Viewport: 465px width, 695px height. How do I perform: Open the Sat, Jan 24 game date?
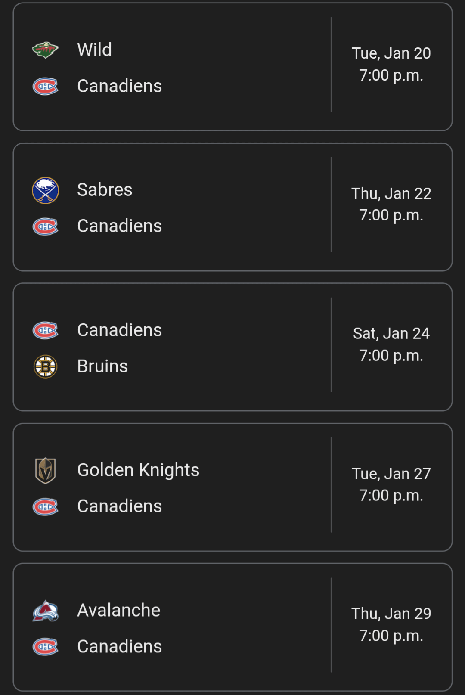tap(391, 334)
